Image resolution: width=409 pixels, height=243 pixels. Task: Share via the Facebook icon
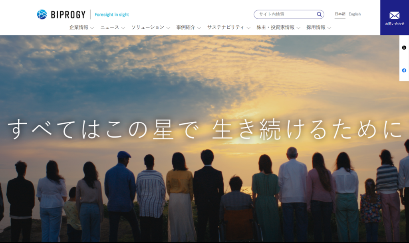point(404,70)
